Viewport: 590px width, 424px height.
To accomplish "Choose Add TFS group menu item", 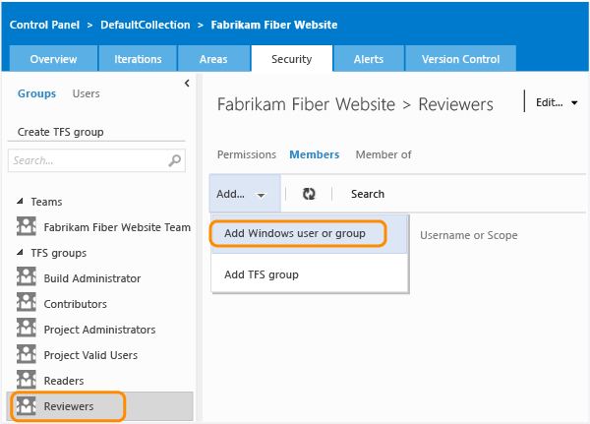I will click(310, 274).
